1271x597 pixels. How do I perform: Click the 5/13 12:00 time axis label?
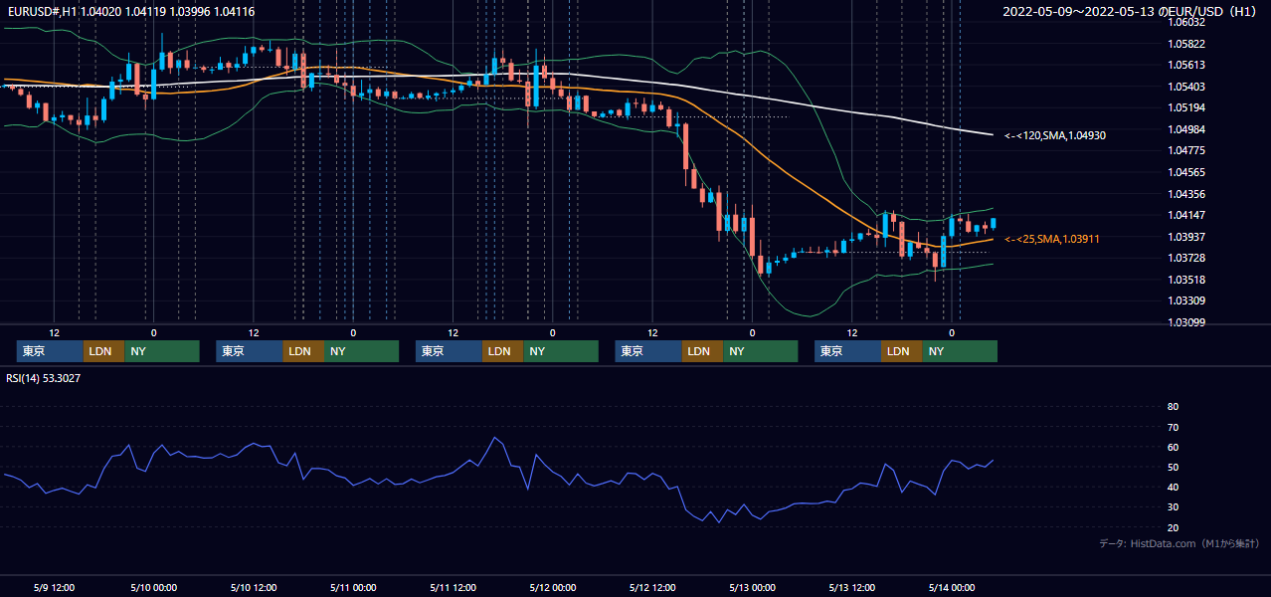click(x=851, y=587)
